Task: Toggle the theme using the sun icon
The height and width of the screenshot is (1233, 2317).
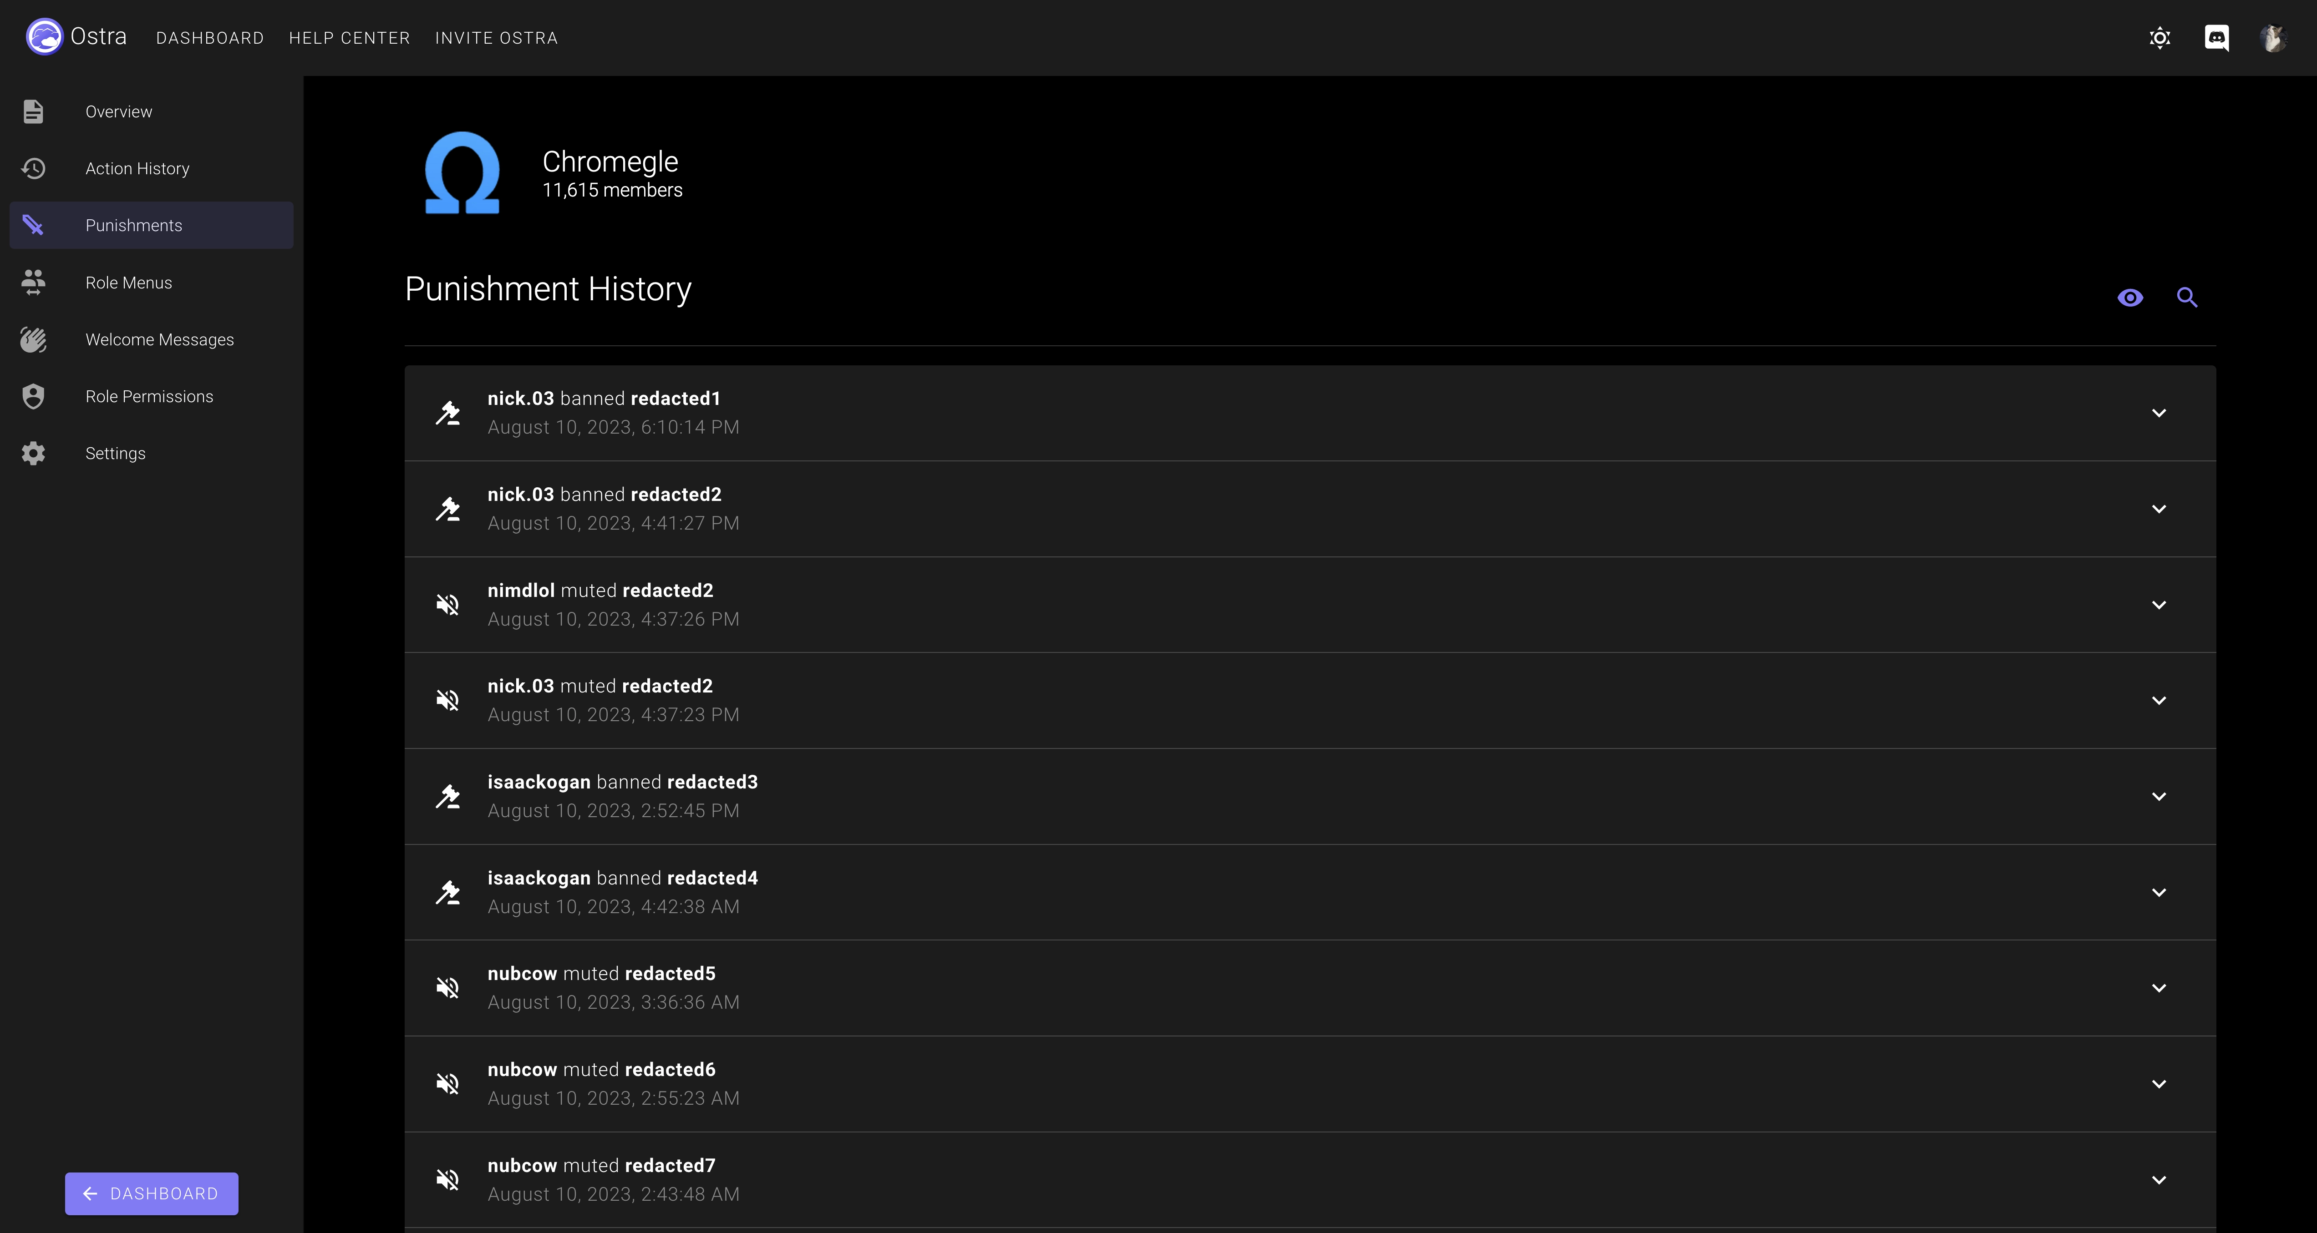Action: pos(2159,38)
